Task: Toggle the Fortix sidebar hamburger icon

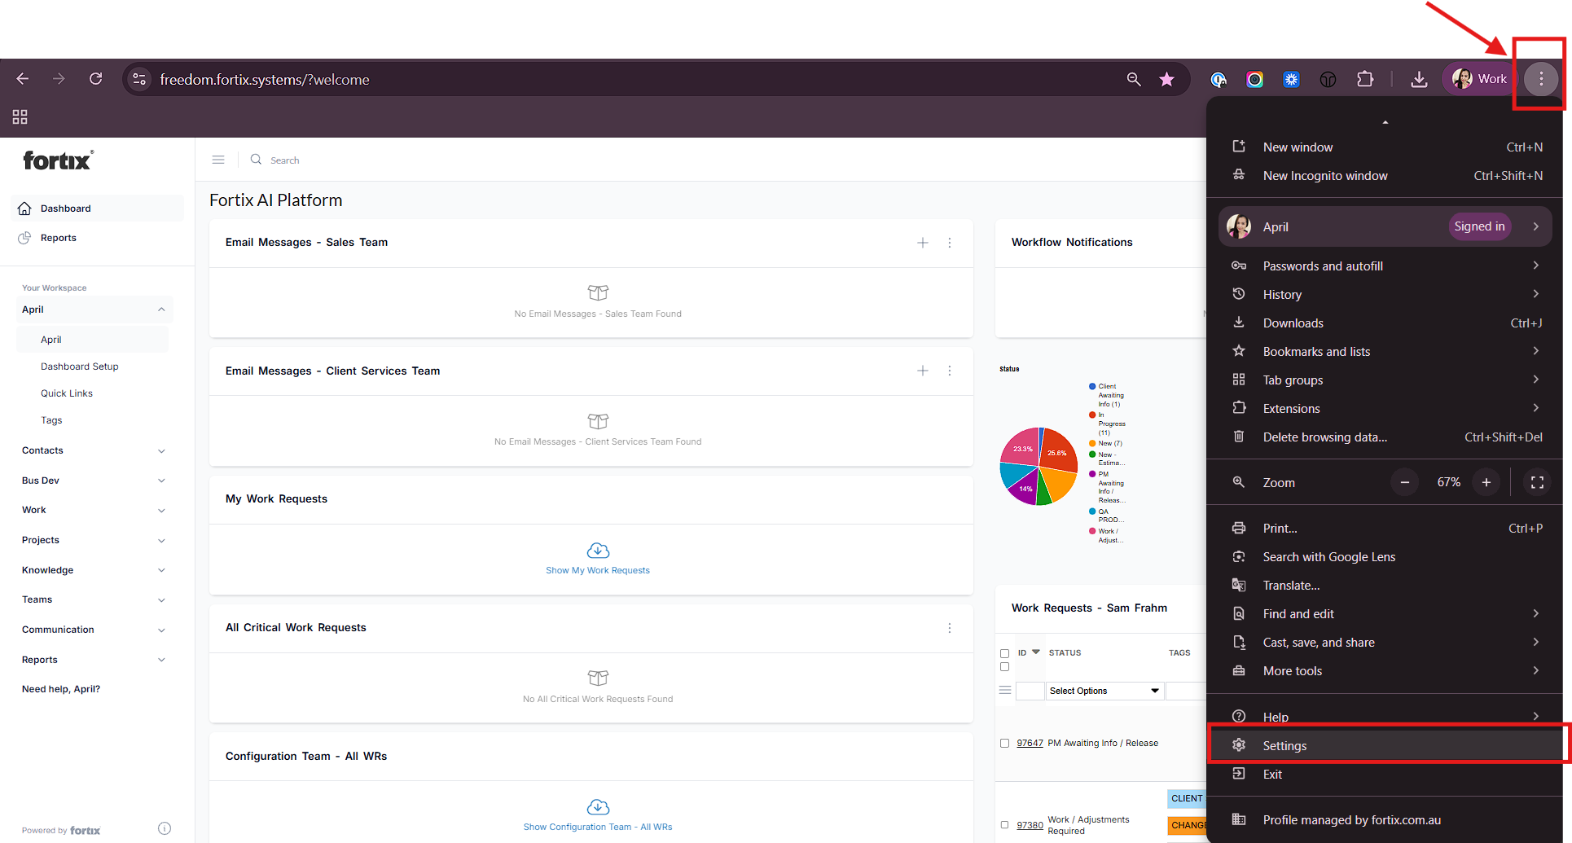Action: pyautogui.click(x=218, y=160)
